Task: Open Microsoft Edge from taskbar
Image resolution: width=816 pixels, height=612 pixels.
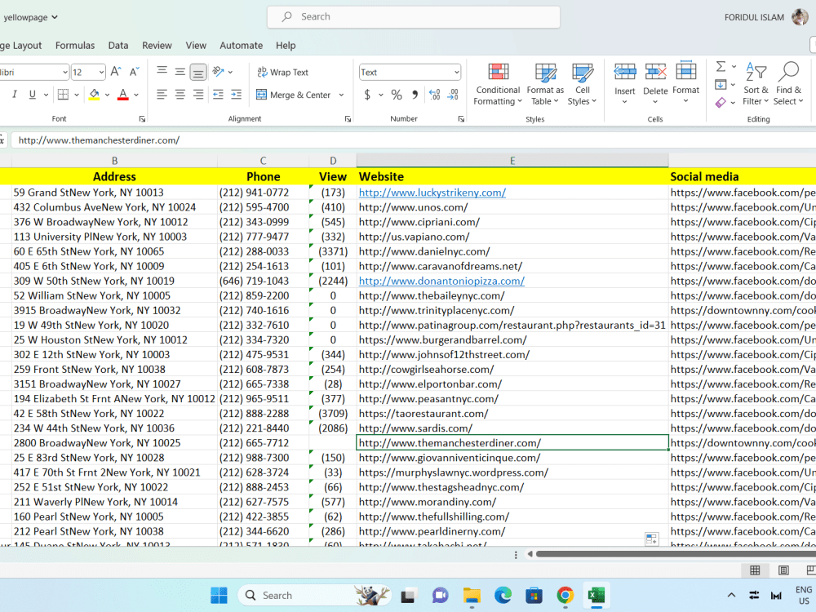Action: tap(502, 596)
